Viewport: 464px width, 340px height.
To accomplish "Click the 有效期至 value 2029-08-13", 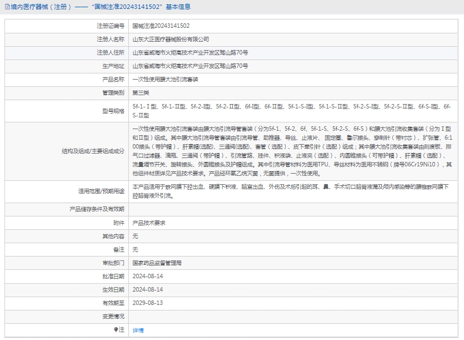I will 147,303.
